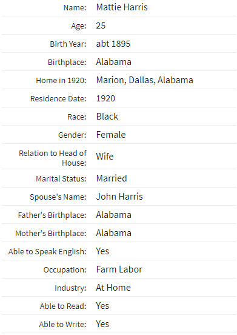The image size is (237, 335).
Task: Click the Home in 1920 label
Action: pyautogui.click(x=61, y=81)
